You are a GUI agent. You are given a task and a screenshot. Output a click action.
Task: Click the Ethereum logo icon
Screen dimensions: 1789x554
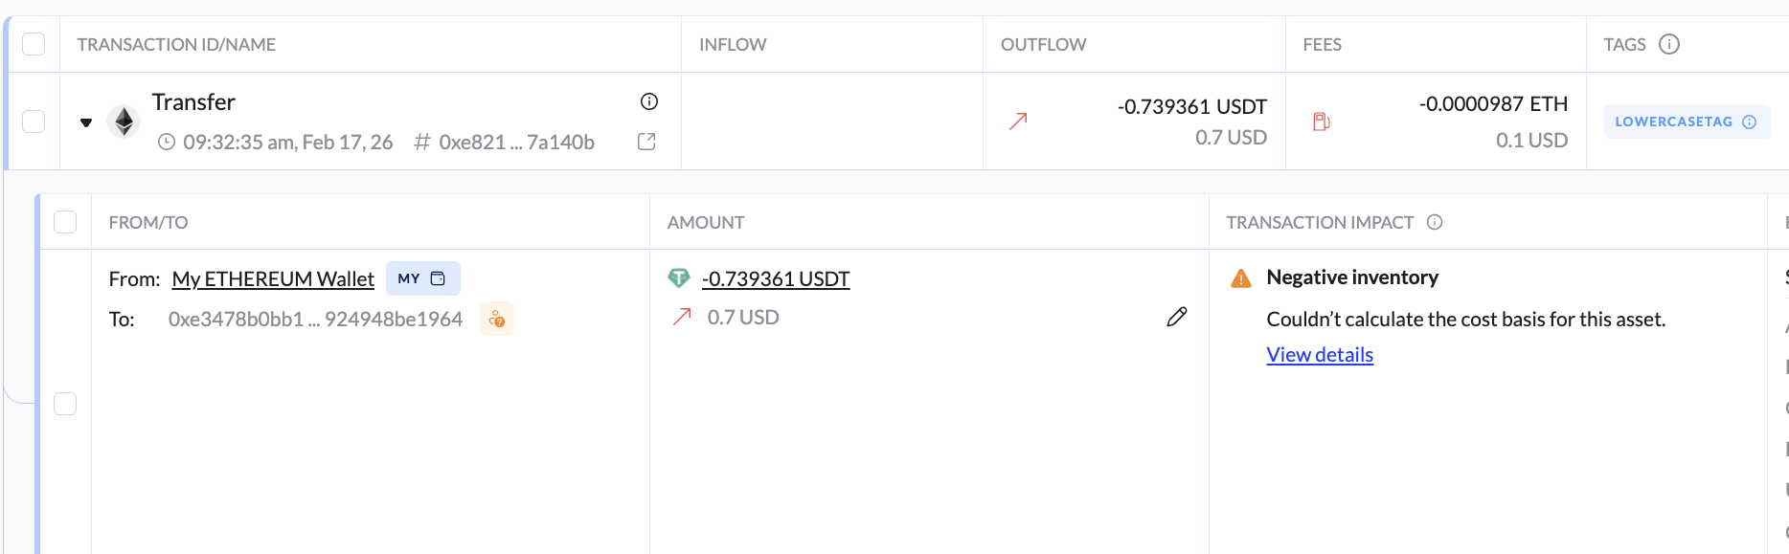tap(124, 122)
